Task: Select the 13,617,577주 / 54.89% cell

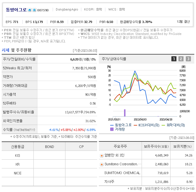Action: pos(80,112)
